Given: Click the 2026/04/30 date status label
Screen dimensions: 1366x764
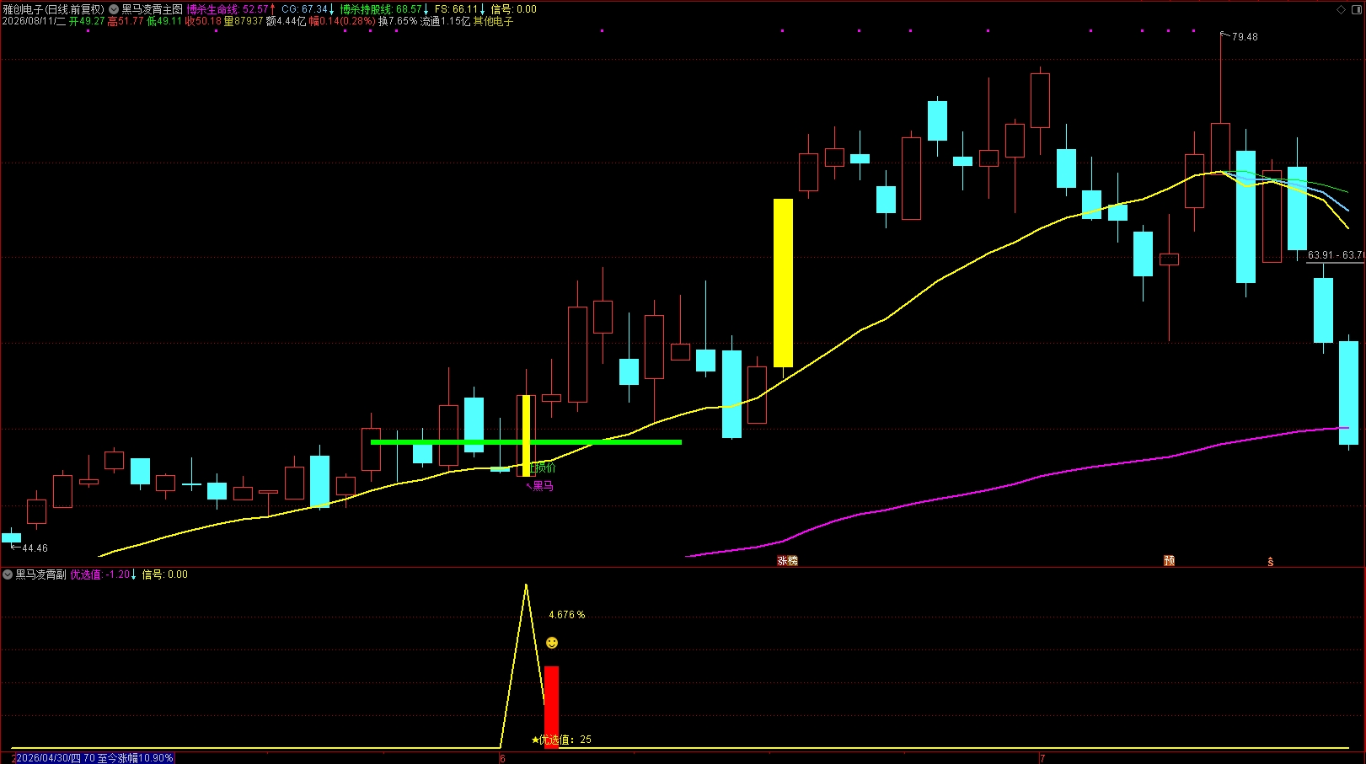Looking at the screenshot, I should tap(94, 758).
